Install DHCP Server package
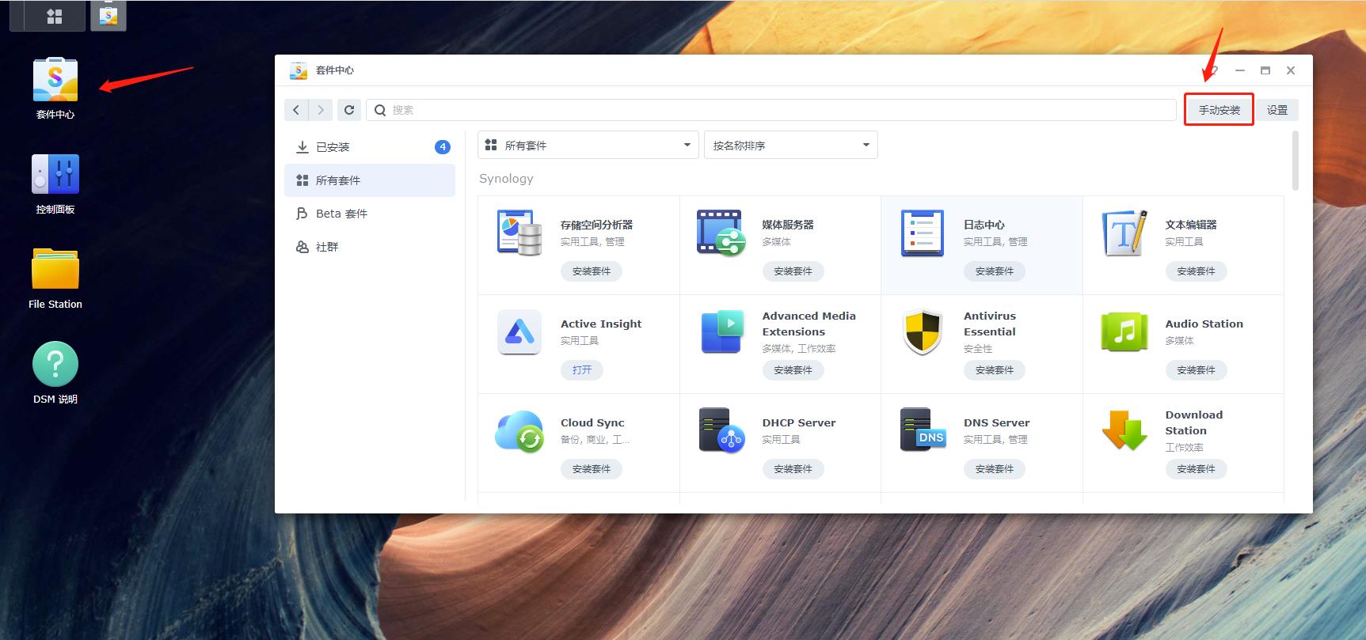 (x=793, y=469)
